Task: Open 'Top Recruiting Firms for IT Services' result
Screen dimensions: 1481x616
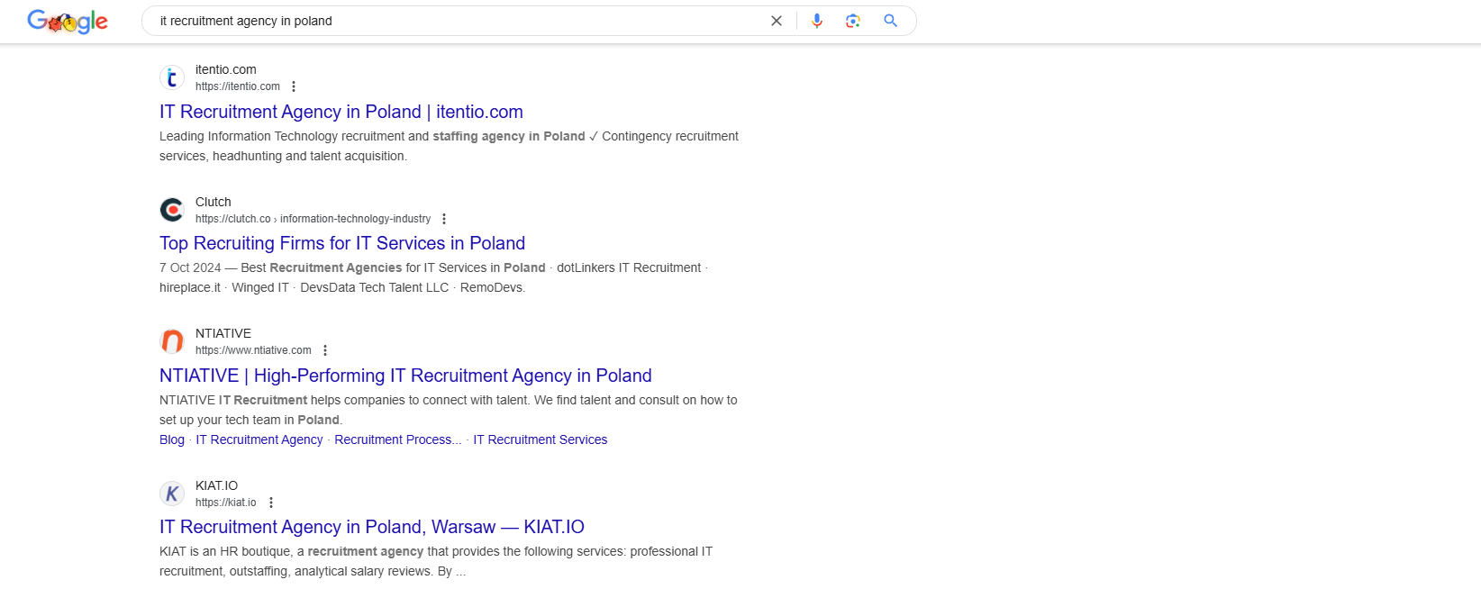Action: click(x=341, y=243)
